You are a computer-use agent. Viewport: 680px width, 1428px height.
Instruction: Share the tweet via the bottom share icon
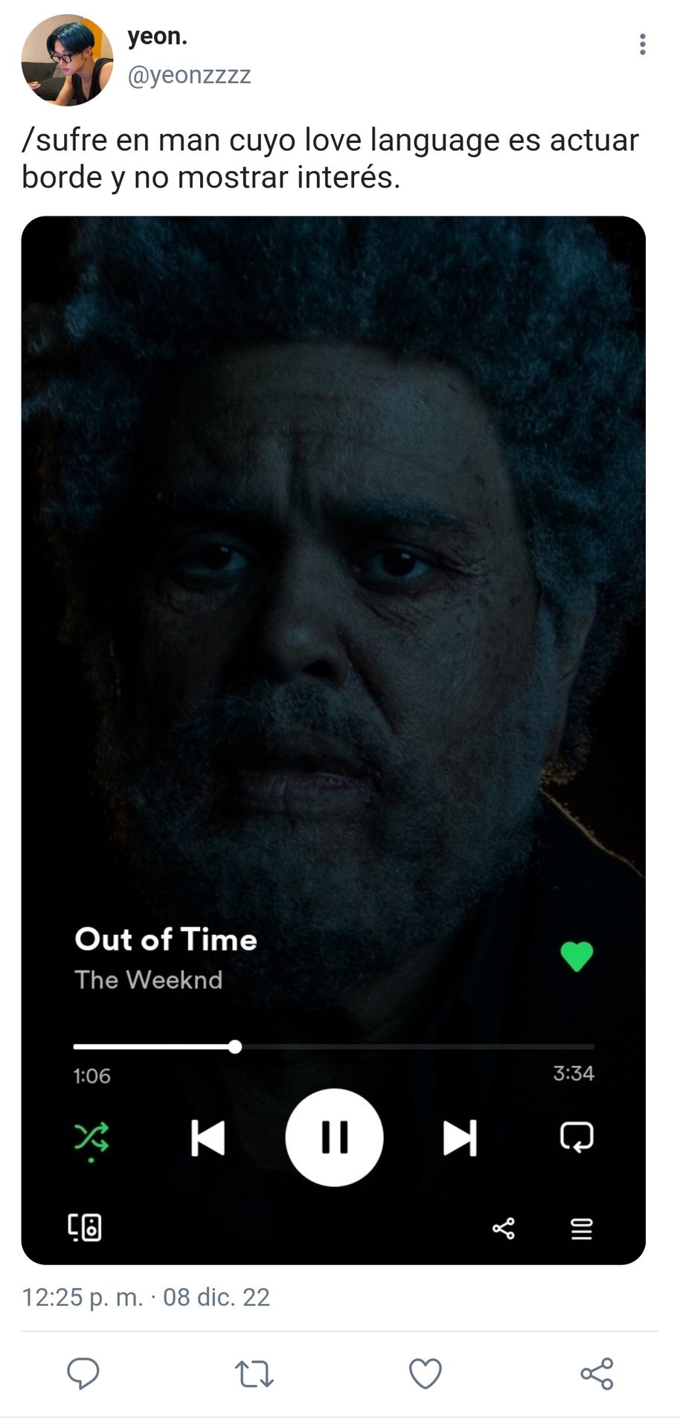point(597,1374)
